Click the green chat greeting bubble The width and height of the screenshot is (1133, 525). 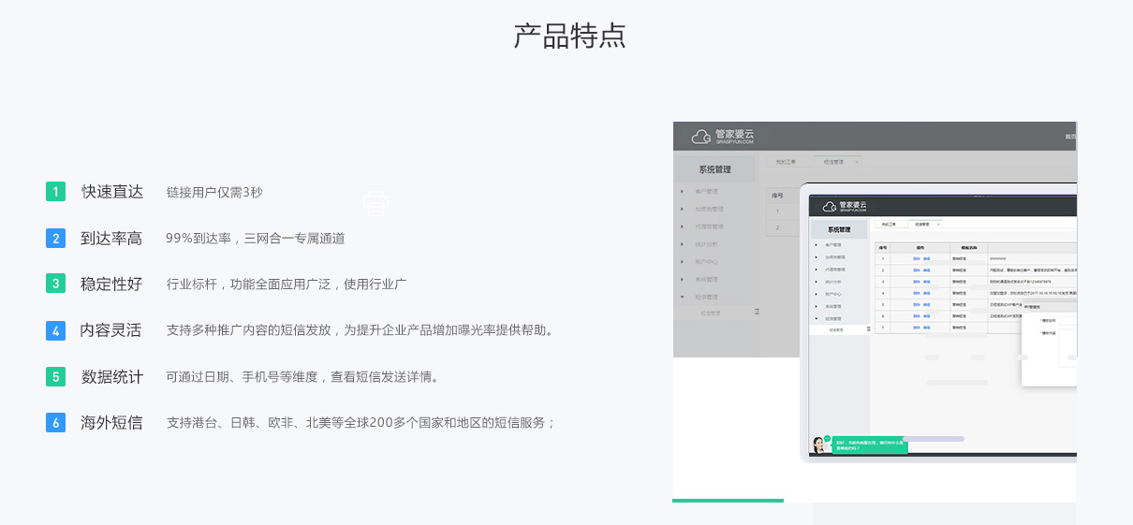pos(870,445)
